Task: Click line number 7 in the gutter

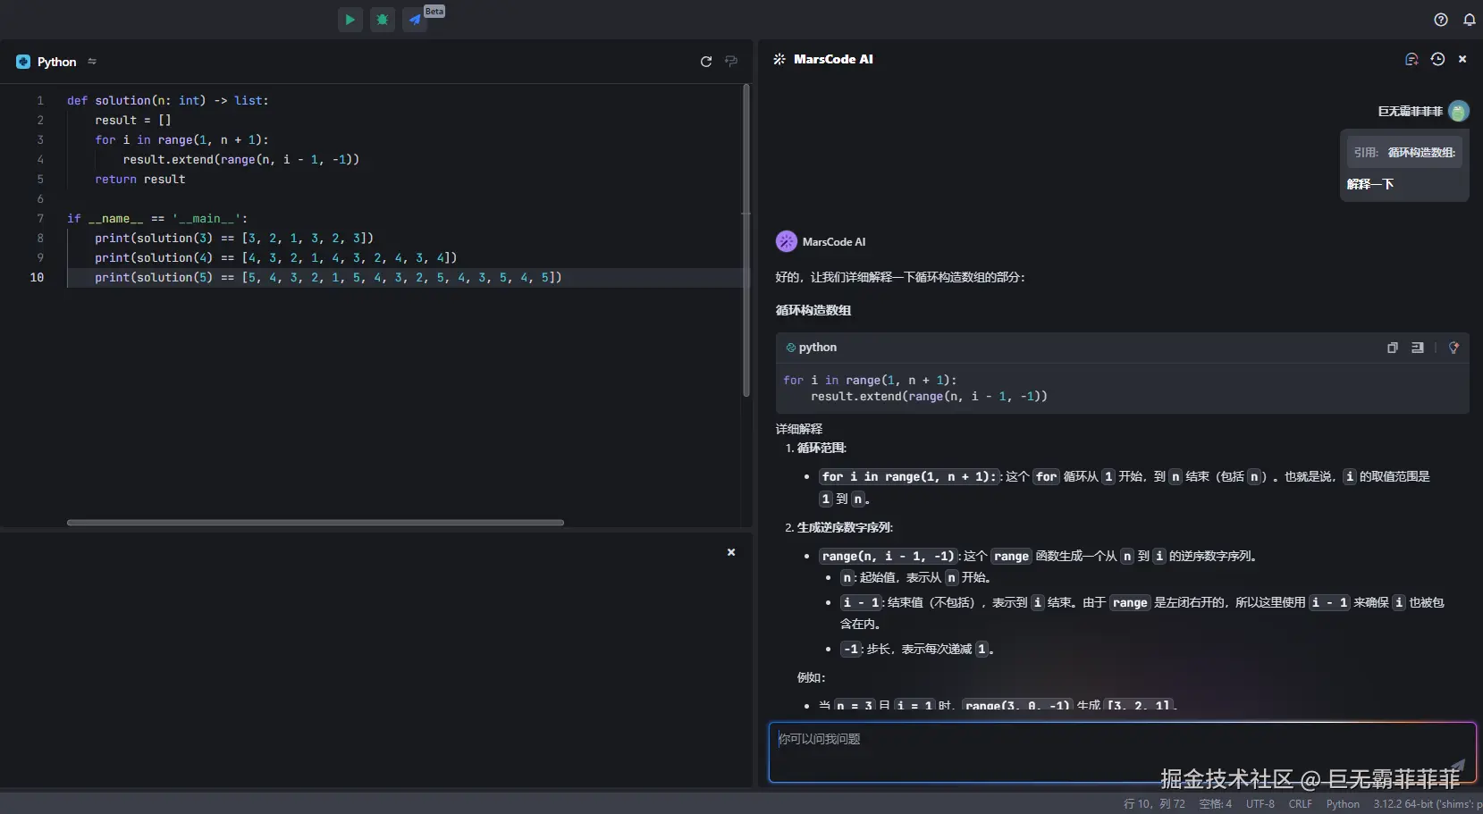Action: pos(40,218)
